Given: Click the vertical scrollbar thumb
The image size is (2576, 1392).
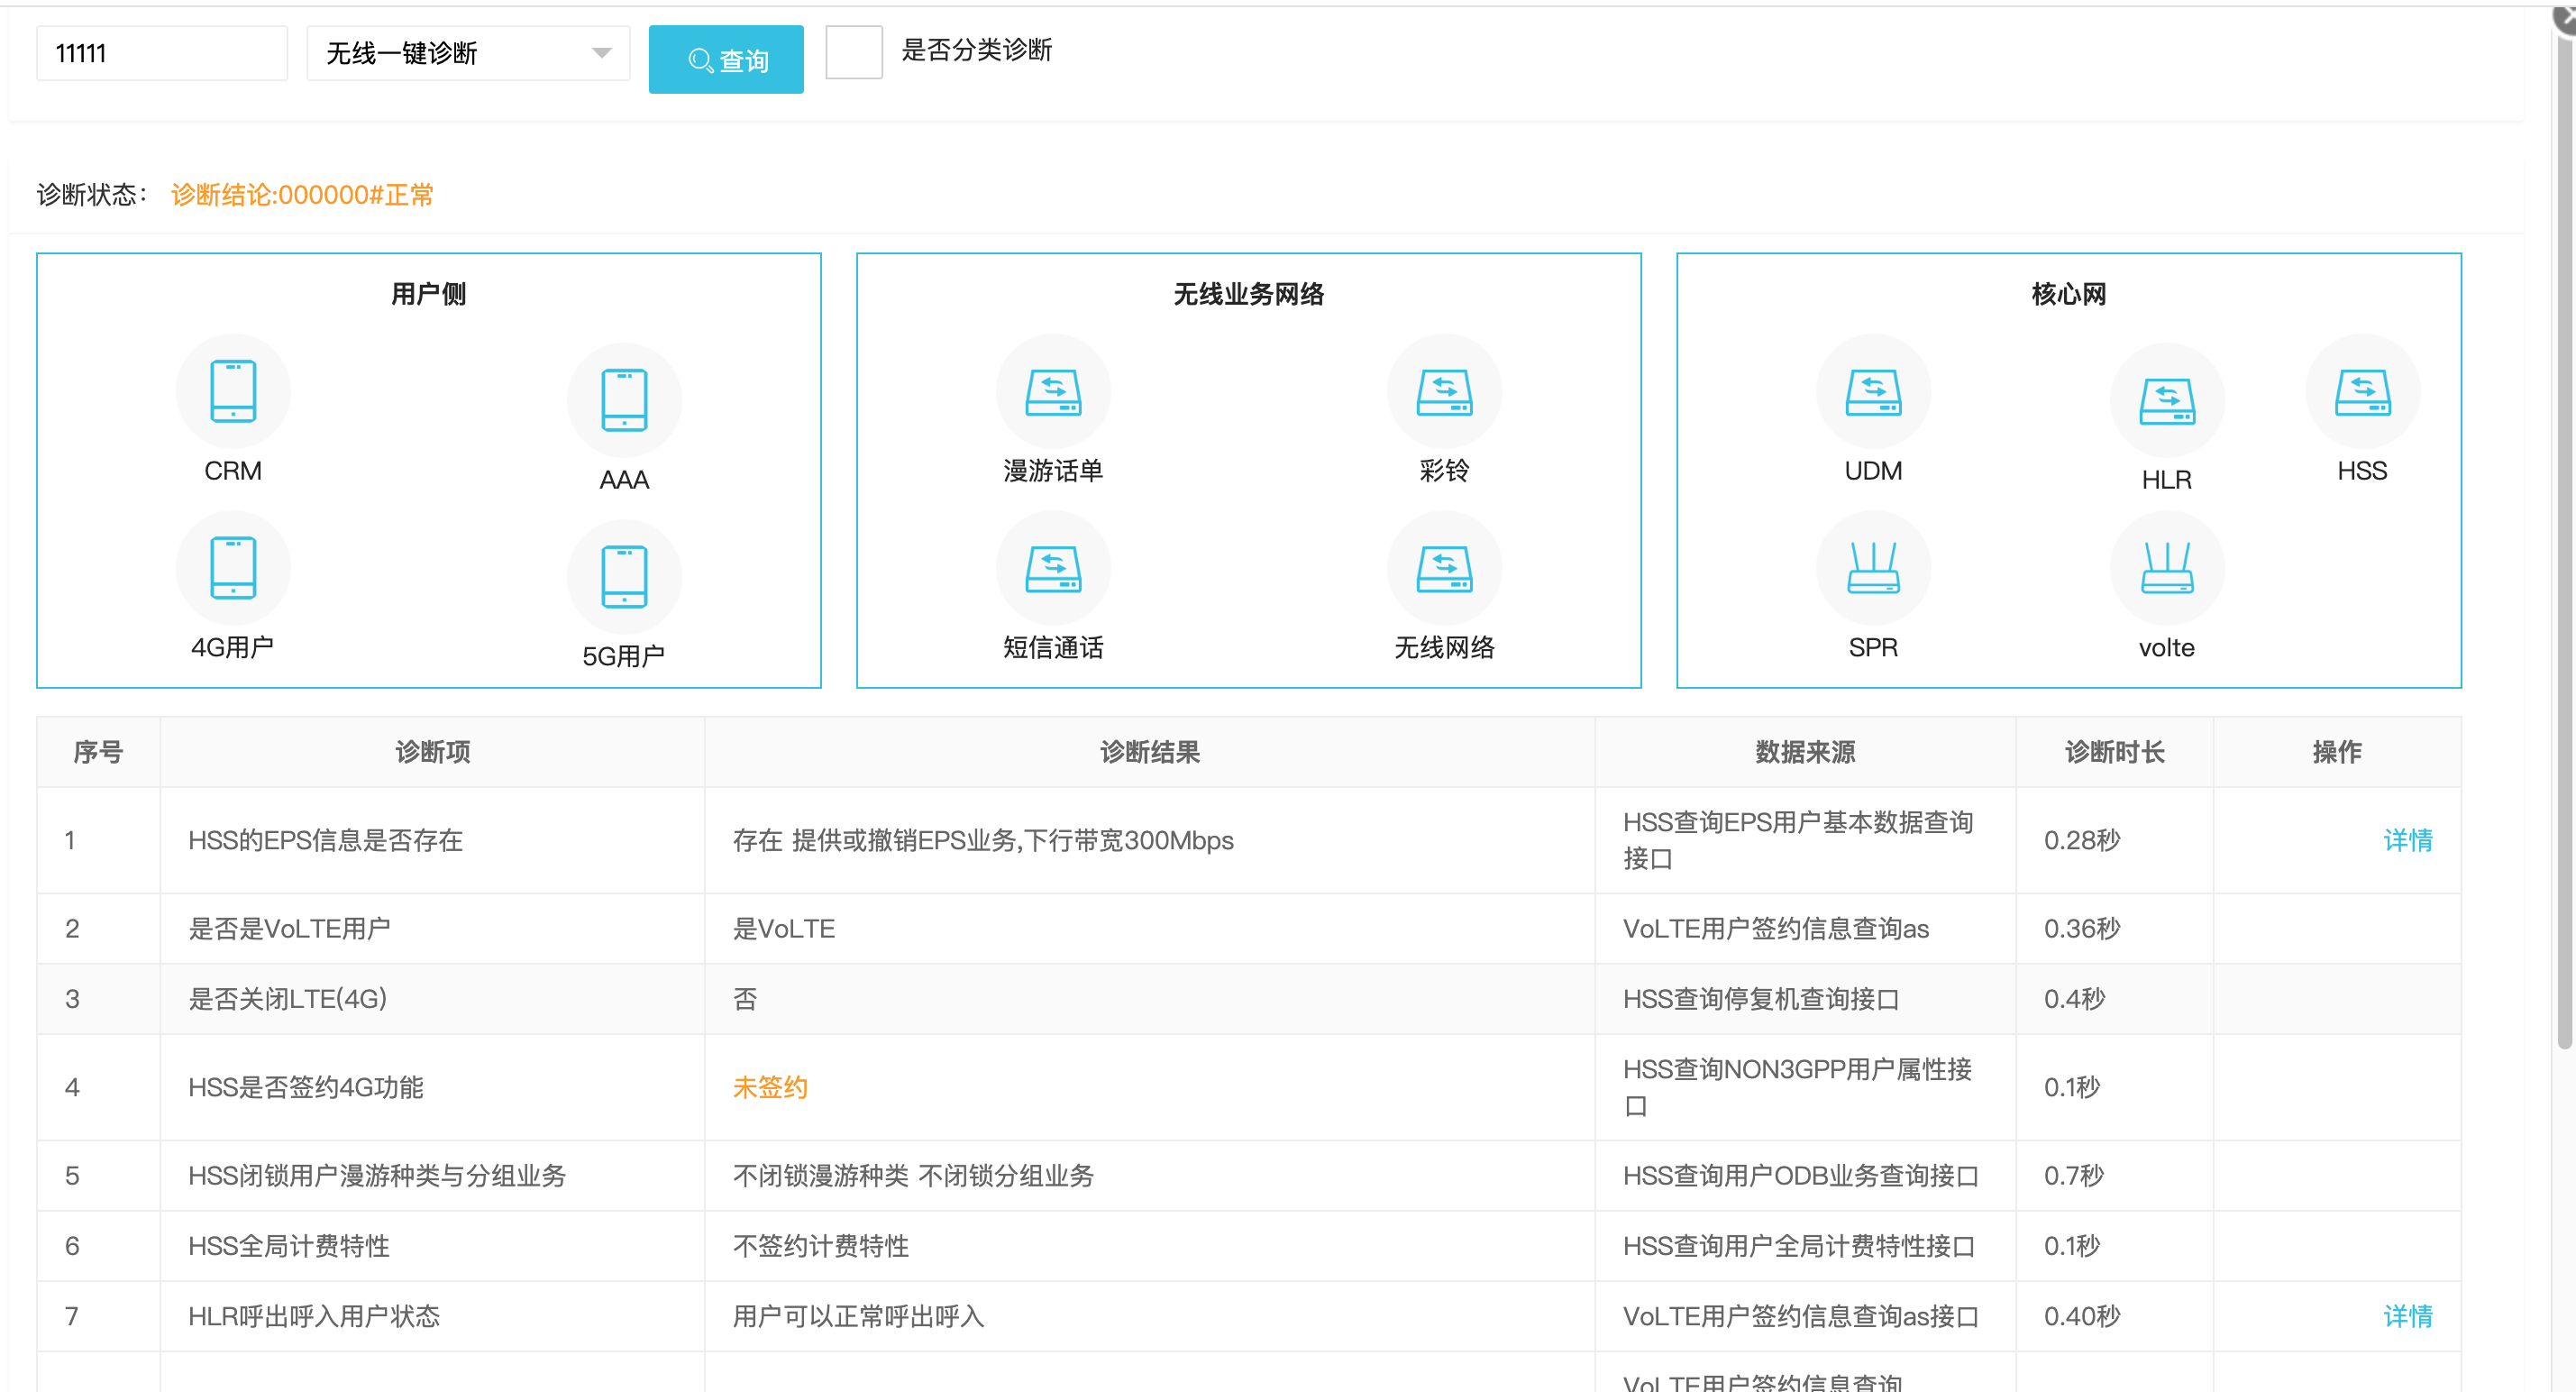Looking at the screenshot, I should point(2565,540).
